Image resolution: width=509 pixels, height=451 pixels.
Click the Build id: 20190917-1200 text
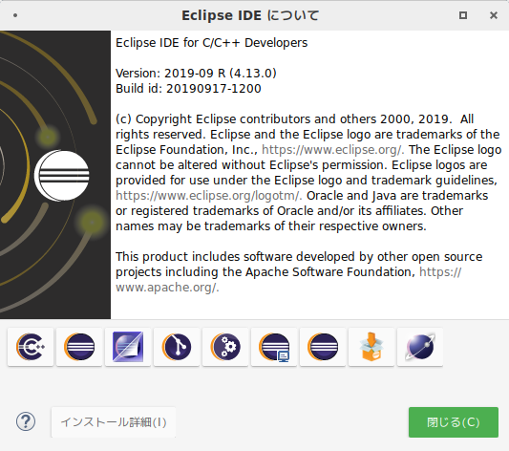pos(188,89)
